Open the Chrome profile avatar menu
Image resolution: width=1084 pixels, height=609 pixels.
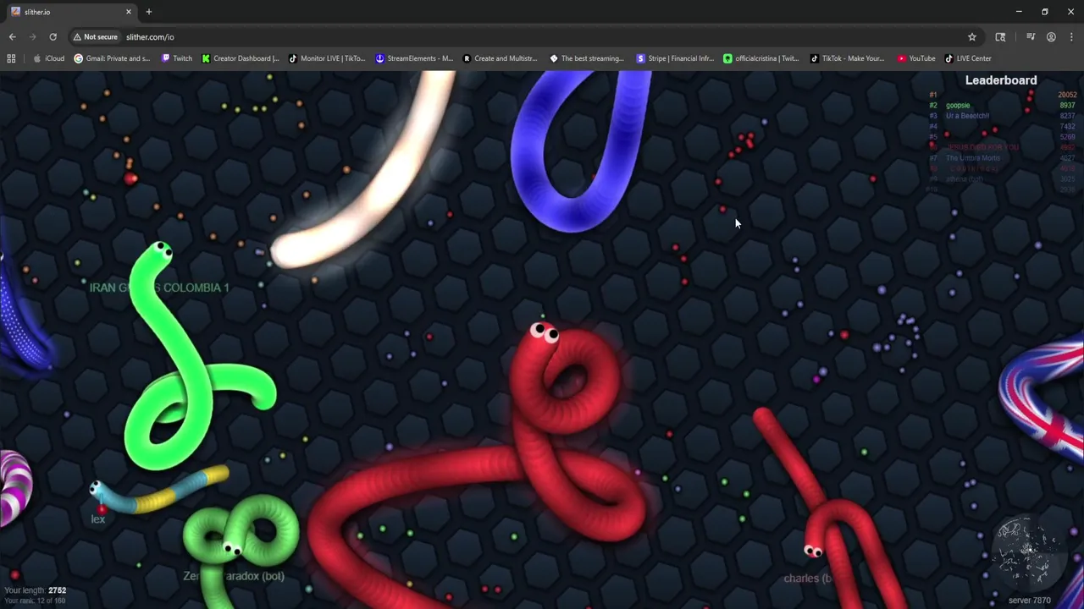coord(1051,37)
